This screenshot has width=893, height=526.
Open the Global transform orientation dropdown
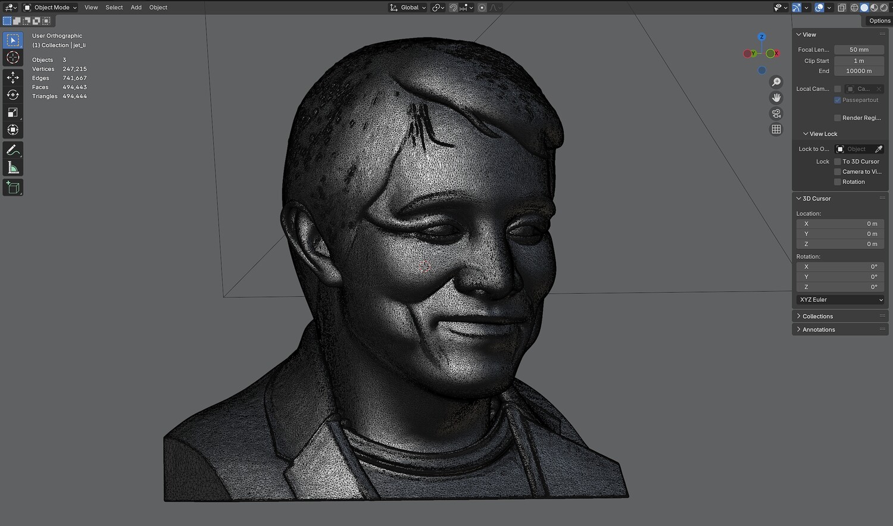408,8
